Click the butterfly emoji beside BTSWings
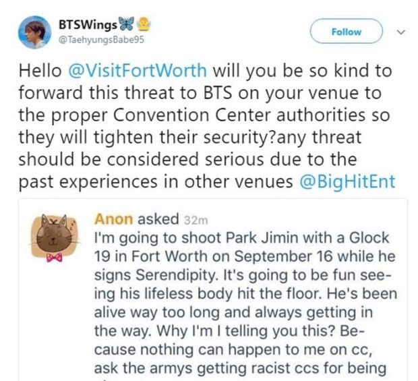The height and width of the screenshot is (381, 418). coord(126,24)
